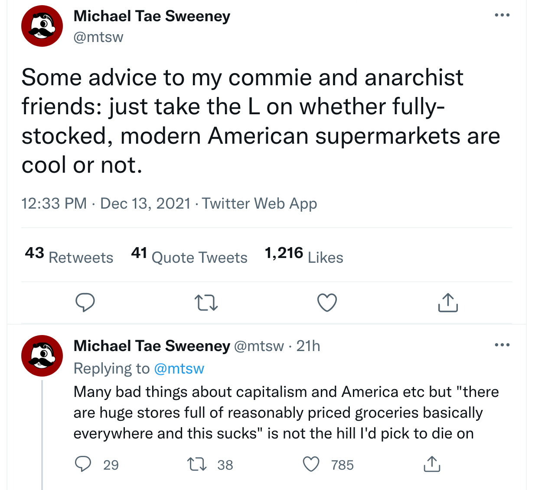535x490 pixels.
Task: Click the reply tweet's profile avatar
Action: [42, 355]
